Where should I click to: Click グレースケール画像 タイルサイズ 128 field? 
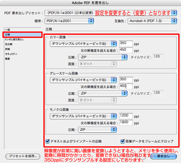158,93
